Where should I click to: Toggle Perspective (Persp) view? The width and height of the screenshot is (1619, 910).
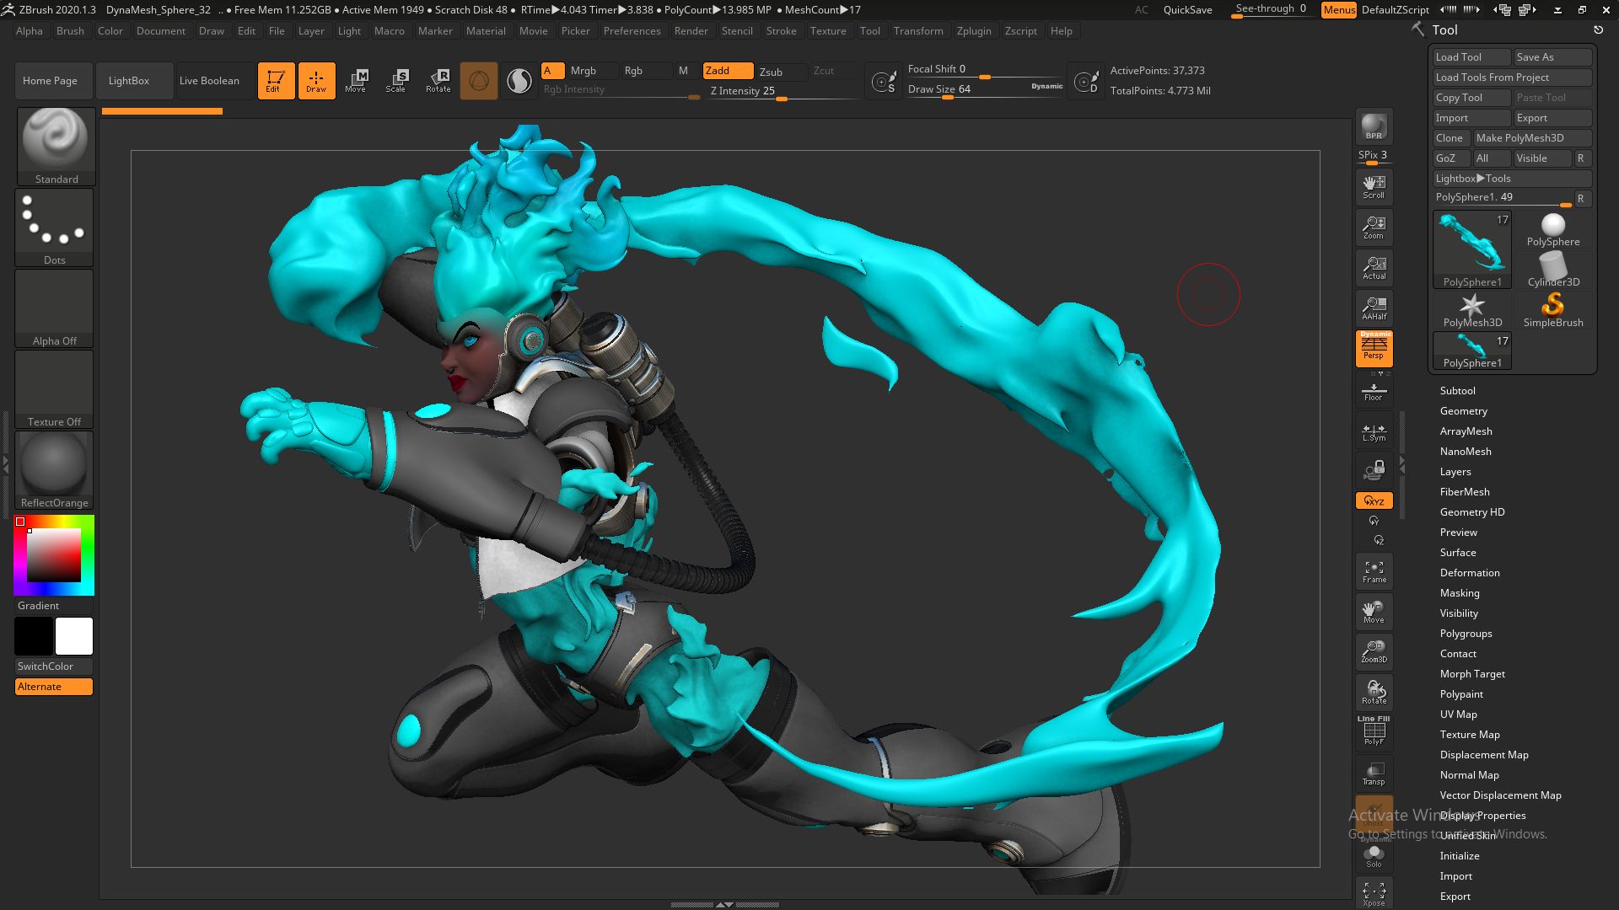click(x=1374, y=349)
